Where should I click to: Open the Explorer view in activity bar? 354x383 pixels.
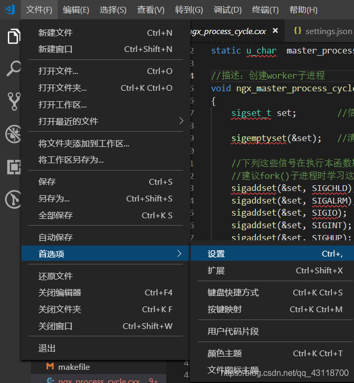click(14, 37)
